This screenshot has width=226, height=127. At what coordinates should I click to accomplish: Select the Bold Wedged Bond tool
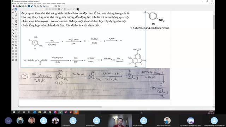[13, 33]
